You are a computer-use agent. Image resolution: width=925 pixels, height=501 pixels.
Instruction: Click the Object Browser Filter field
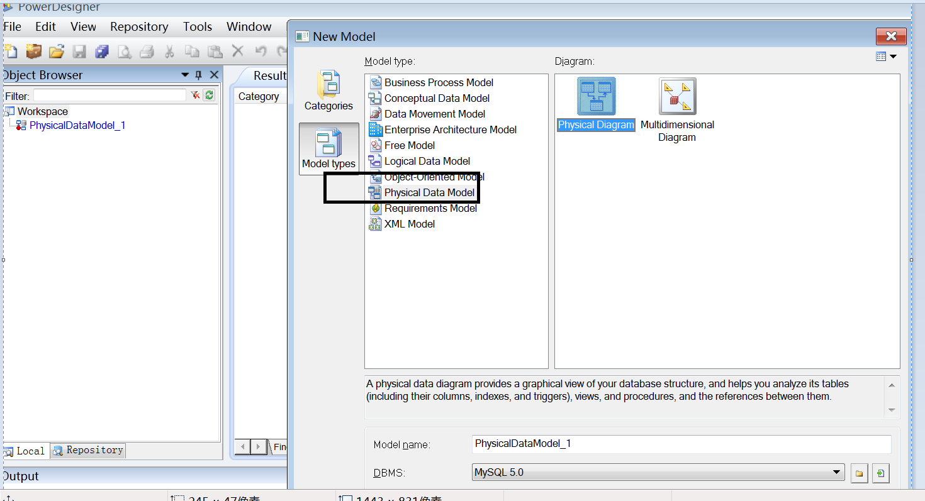109,96
